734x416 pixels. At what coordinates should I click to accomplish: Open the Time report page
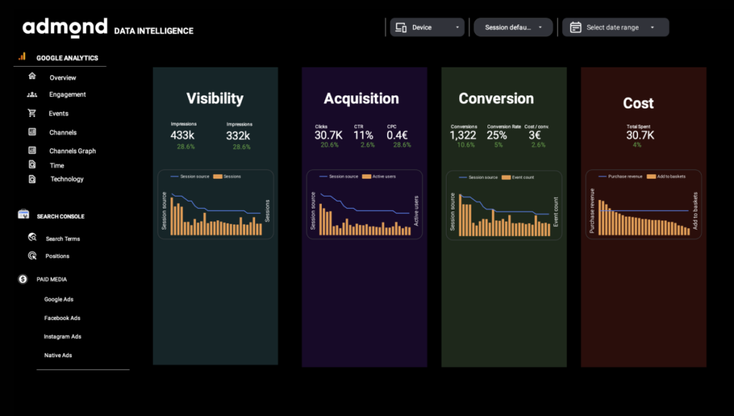click(57, 166)
